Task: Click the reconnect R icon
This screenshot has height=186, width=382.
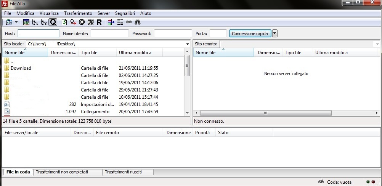Action: (x=99, y=22)
